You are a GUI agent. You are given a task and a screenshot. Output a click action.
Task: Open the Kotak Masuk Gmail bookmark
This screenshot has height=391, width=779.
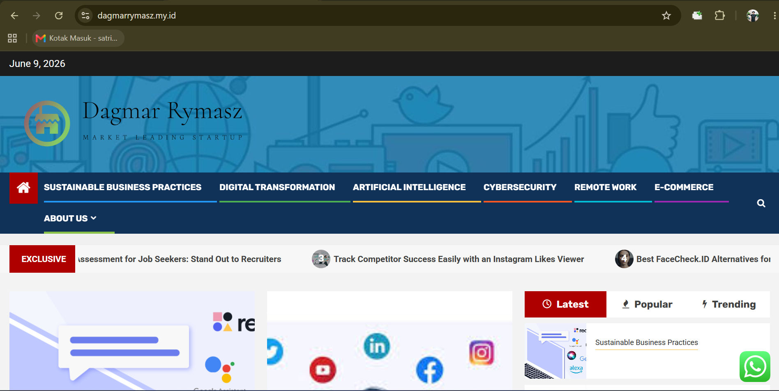[x=78, y=38]
